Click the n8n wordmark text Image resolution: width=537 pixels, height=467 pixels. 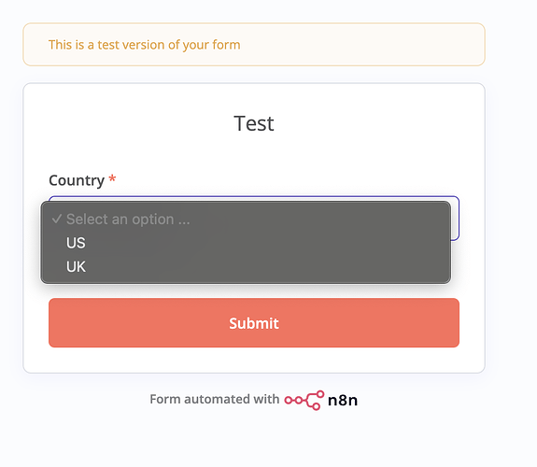tap(343, 400)
